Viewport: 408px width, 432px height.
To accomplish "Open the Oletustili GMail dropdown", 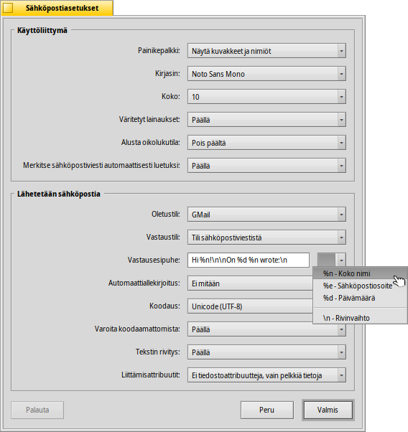I will tap(266, 215).
